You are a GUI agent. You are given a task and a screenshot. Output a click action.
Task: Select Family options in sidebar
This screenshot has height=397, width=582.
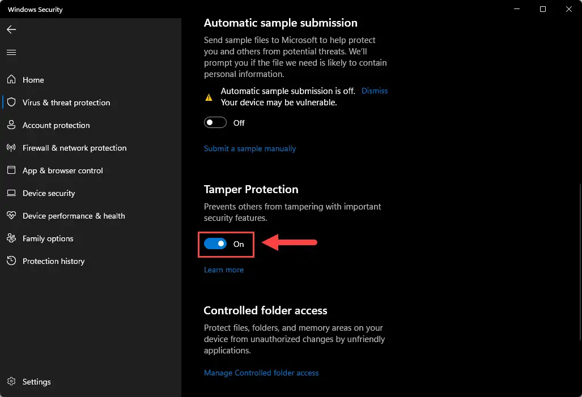click(48, 238)
